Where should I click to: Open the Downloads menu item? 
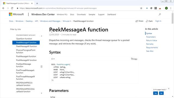point(81,14)
